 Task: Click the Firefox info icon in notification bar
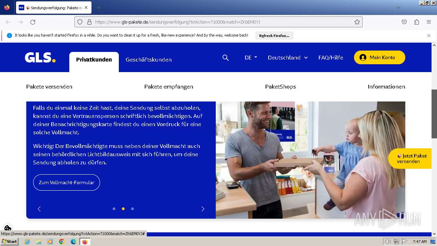(9, 36)
